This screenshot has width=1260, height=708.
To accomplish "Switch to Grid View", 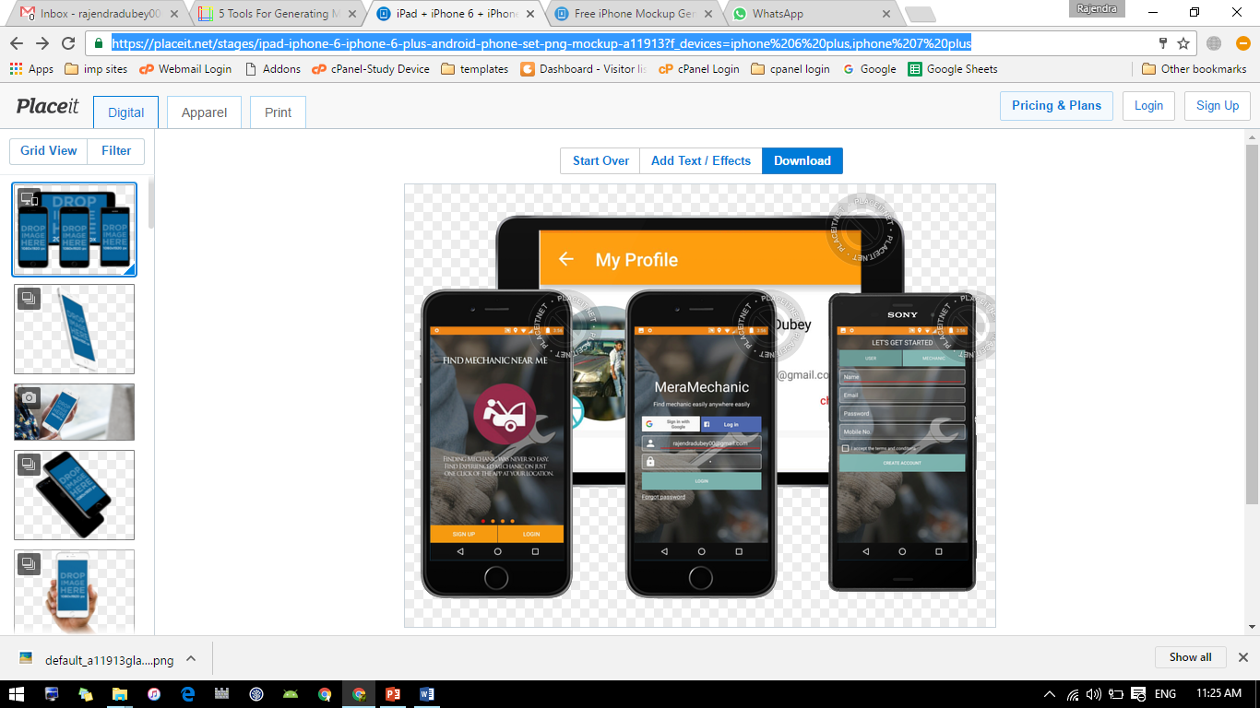I will [x=49, y=150].
